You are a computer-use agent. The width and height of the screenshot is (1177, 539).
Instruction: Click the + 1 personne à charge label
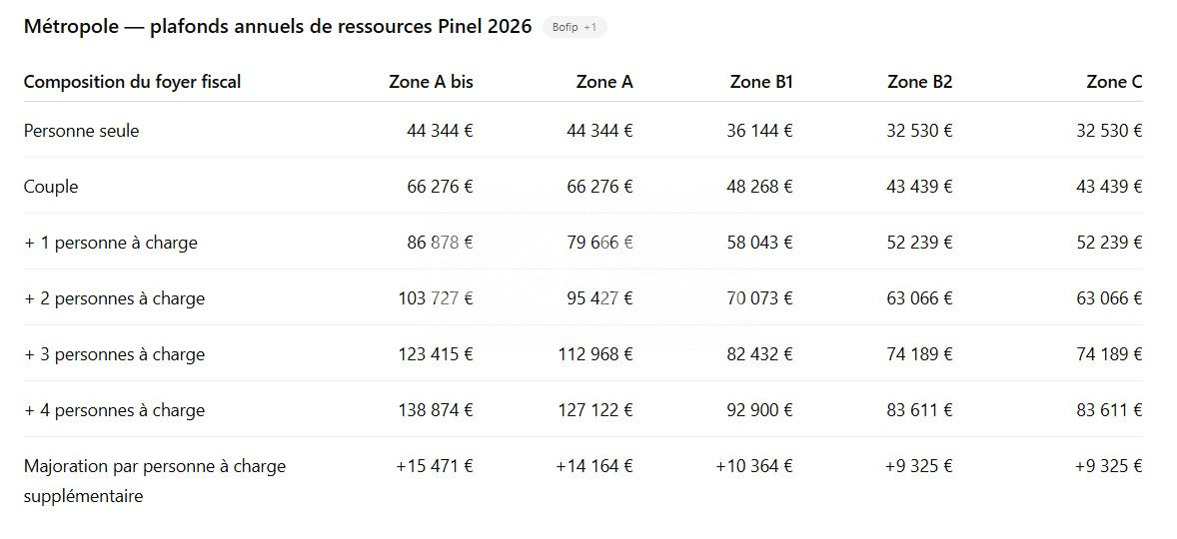(x=111, y=243)
